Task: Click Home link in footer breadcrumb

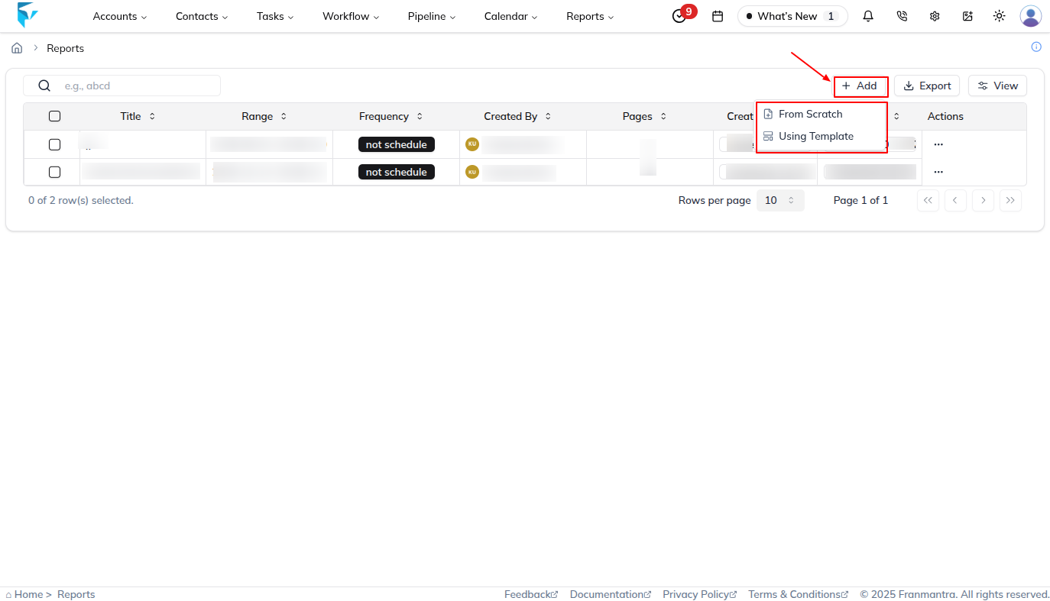Action: click(28, 594)
